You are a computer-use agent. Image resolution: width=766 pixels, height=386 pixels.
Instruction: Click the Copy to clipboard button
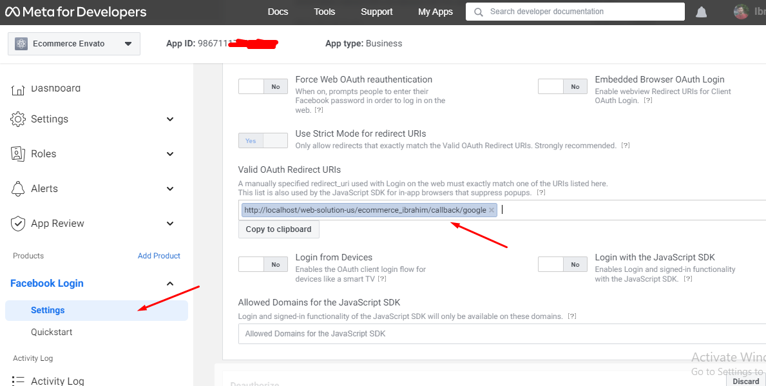(278, 229)
